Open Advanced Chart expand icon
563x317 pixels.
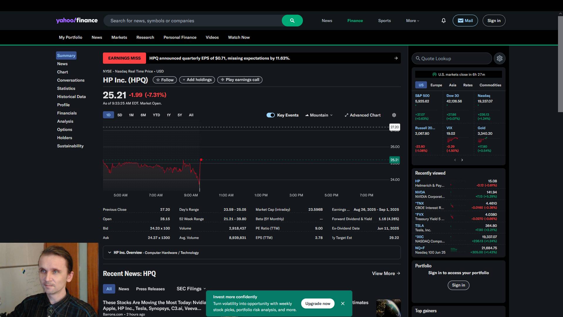(x=347, y=115)
